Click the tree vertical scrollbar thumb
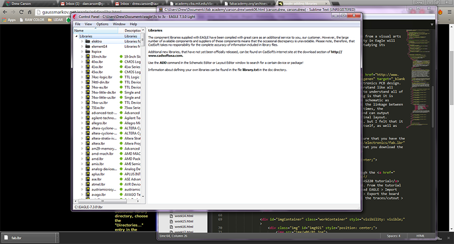Viewport: 454px width, 244px height. click(x=143, y=40)
